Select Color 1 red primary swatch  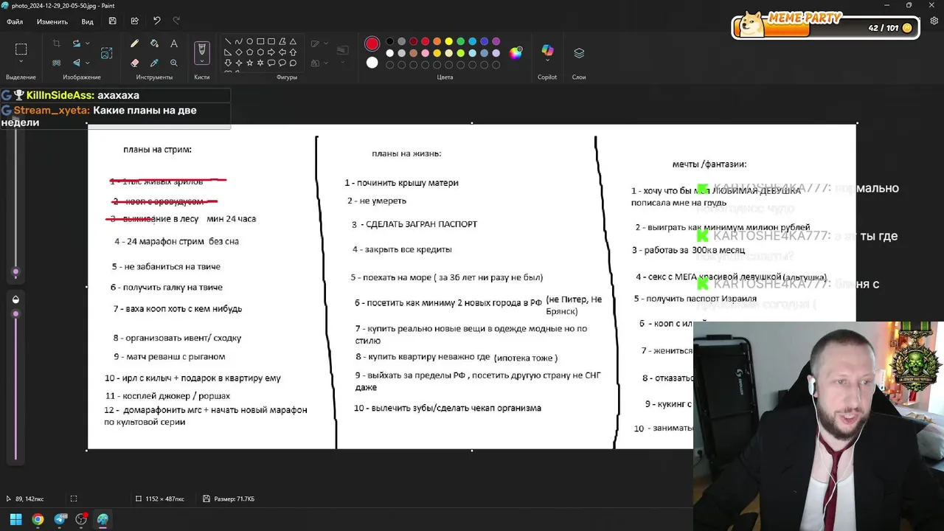[x=372, y=44]
